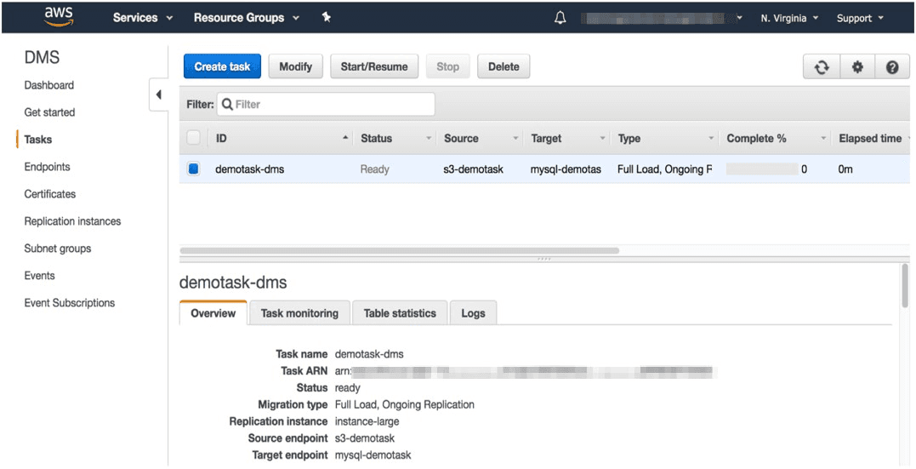Viewport: 916px width, 469px height.
Task: Uncheck the demotask-dms row checkbox
Action: 193,169
